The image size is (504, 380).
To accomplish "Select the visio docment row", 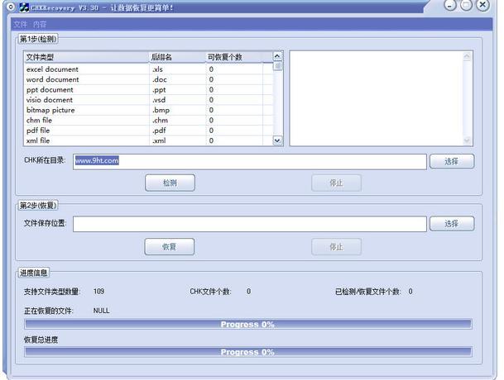I will coord(148,100).
